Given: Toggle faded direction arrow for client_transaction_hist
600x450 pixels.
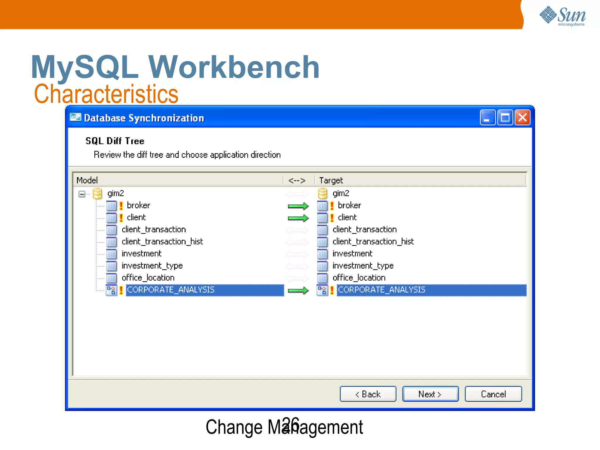Looking at the screenshot, I should tap(297, 242).
